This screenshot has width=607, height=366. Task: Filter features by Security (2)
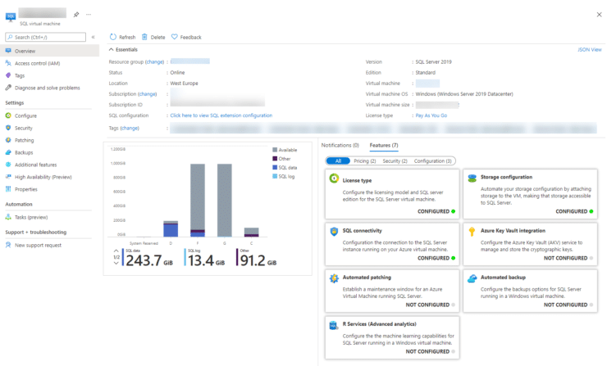[395, 160]
